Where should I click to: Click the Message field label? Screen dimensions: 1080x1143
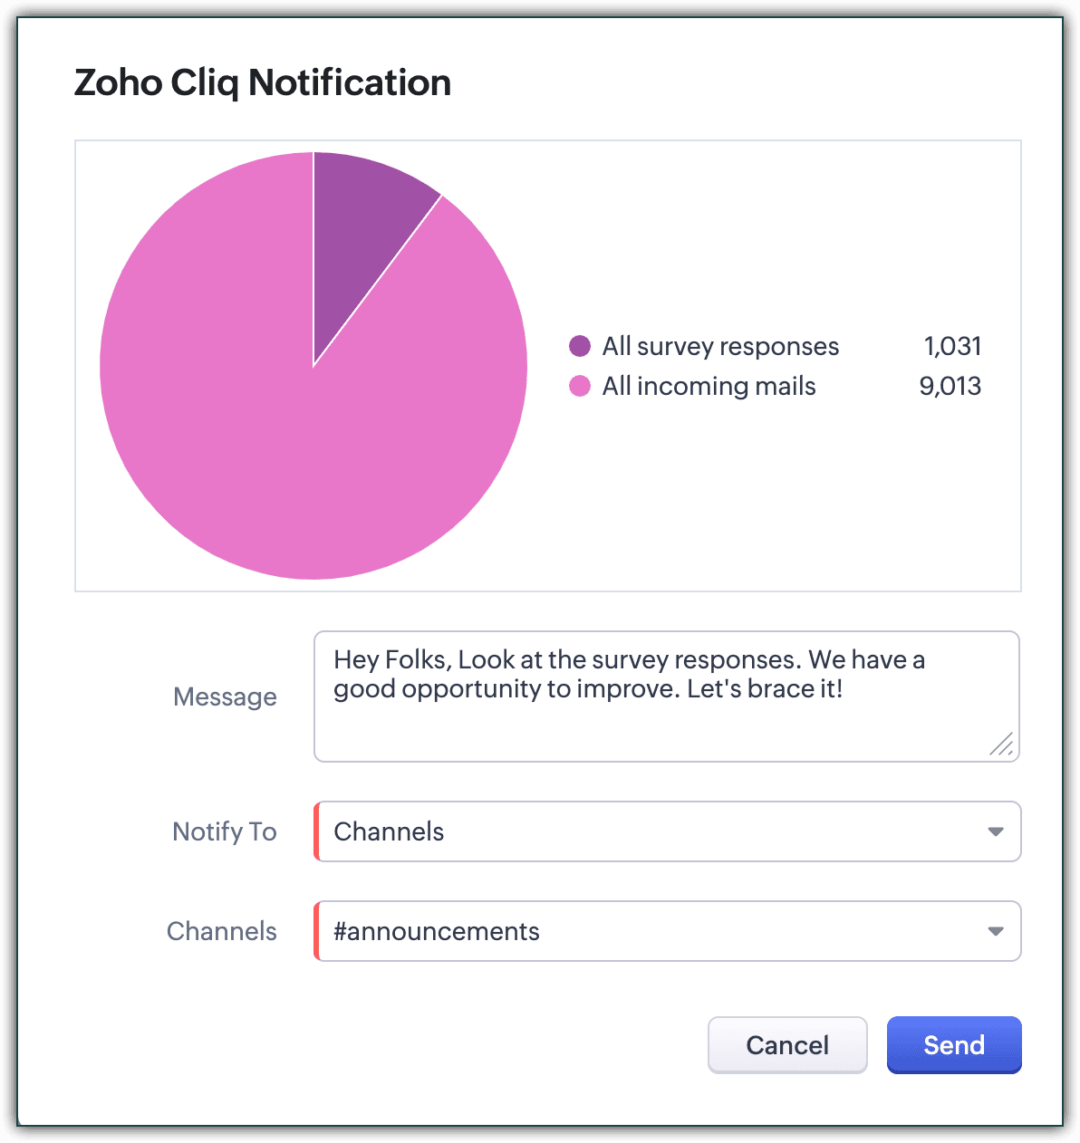pos(225,696)
